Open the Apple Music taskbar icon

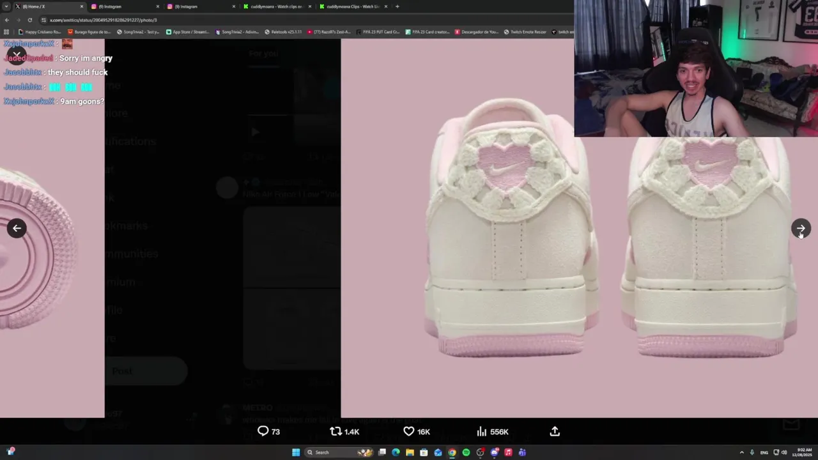click(x=508, y=452)
